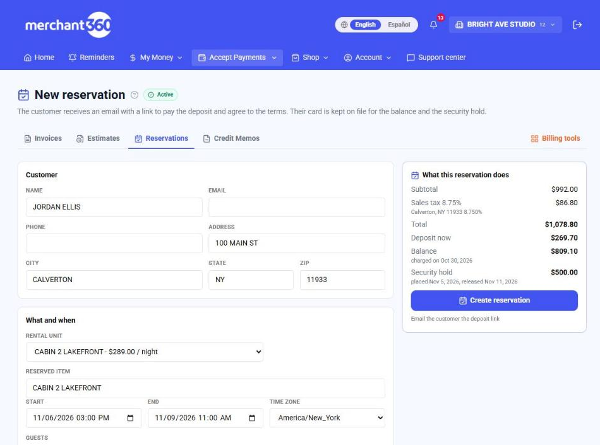Click the $1,078.80 total amount
This screenshot has width=600, height=445.
(x=561, y=225)
